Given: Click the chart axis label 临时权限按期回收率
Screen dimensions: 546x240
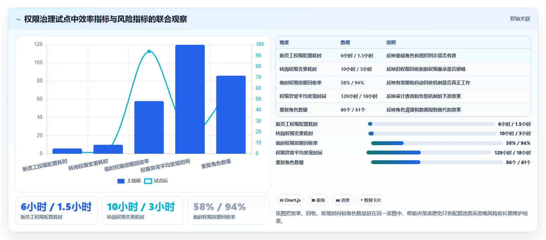Looking at the screenshot, I should (127, 165).
